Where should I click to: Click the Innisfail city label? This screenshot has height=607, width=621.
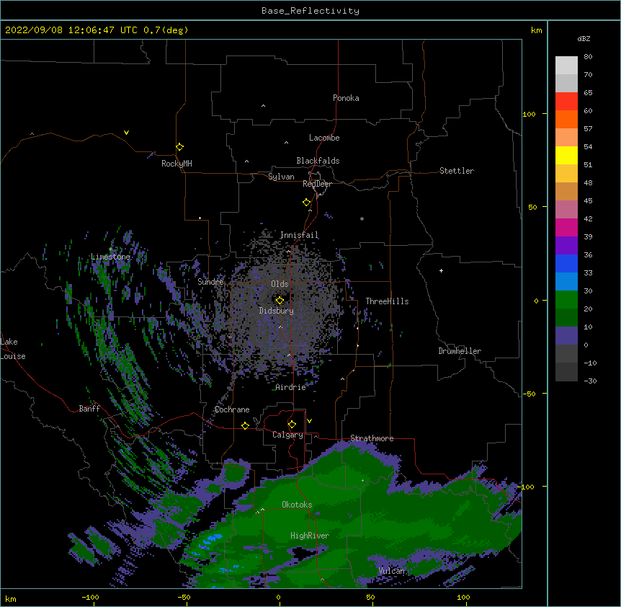click(299, 235)
